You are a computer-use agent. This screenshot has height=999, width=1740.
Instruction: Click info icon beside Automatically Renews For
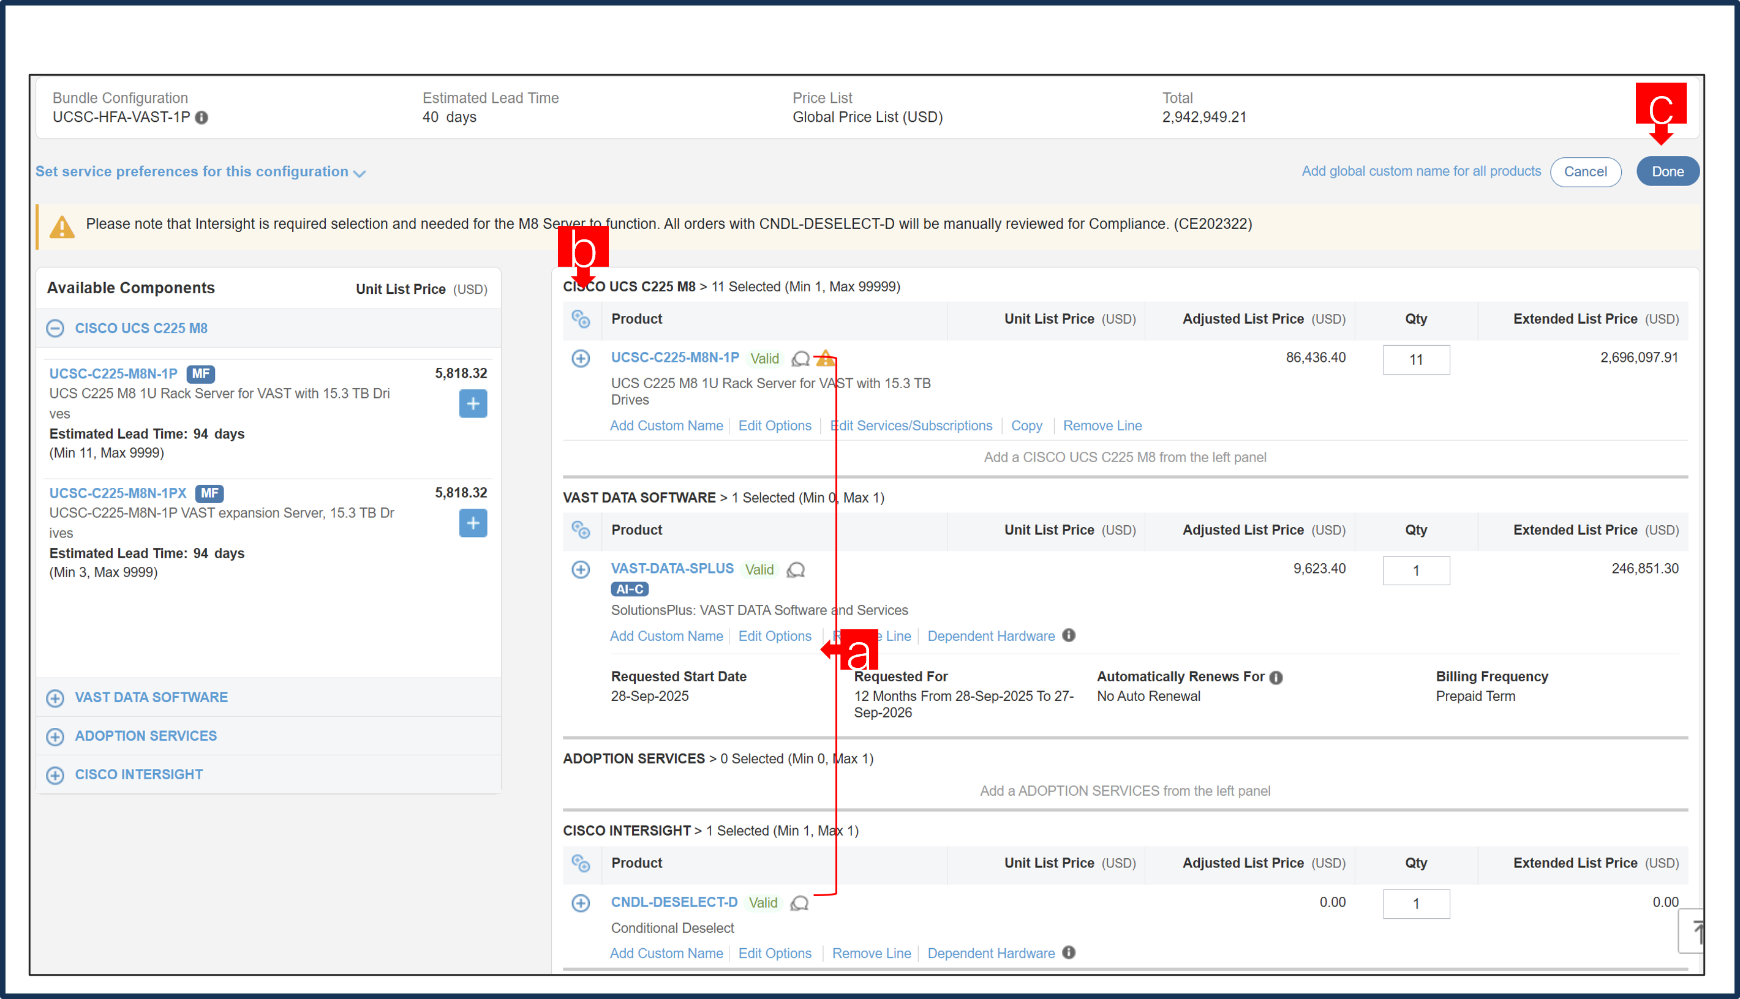point(1275,677)
